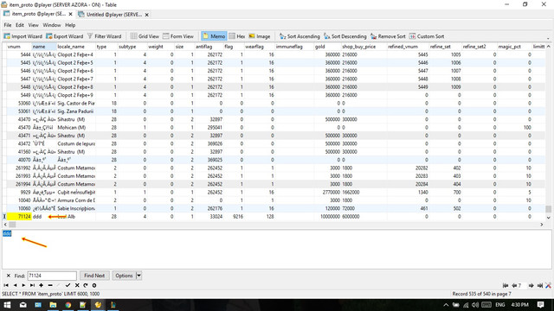Image resolution: width=554 pixels, height=311 pixels.
Task: Click the memo editor text ddd
Action: coord(7,233)
